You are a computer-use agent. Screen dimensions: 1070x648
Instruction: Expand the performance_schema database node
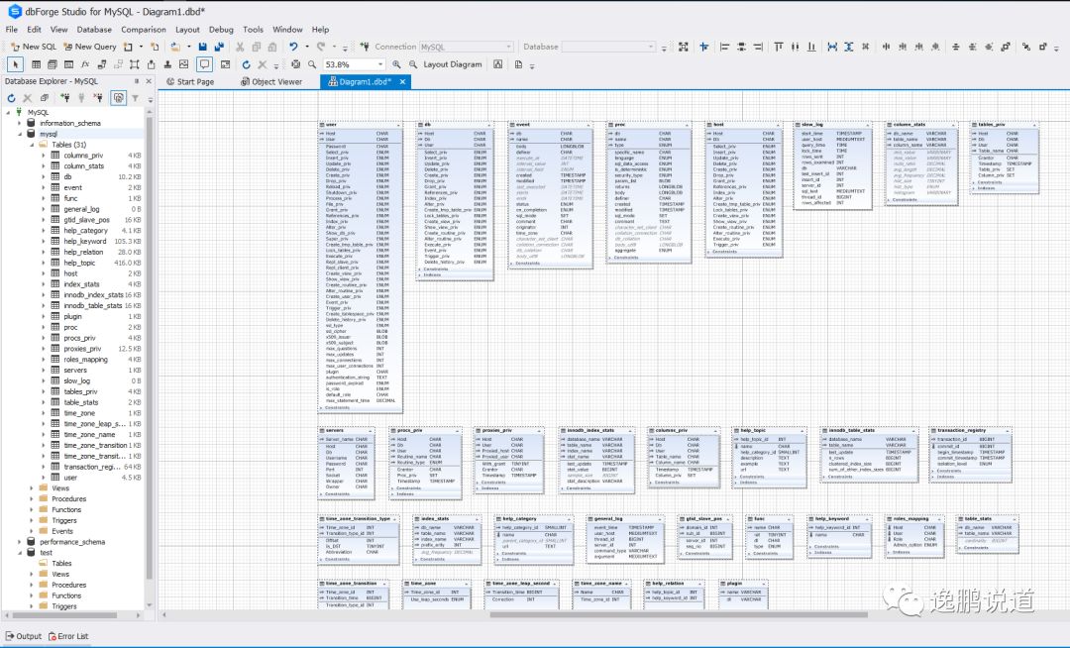click(x=19, y=542)
